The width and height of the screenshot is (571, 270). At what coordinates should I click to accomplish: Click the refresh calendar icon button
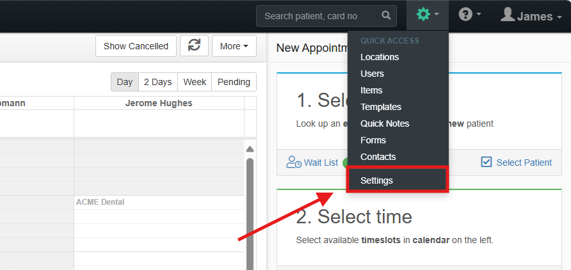click(194, 46)
